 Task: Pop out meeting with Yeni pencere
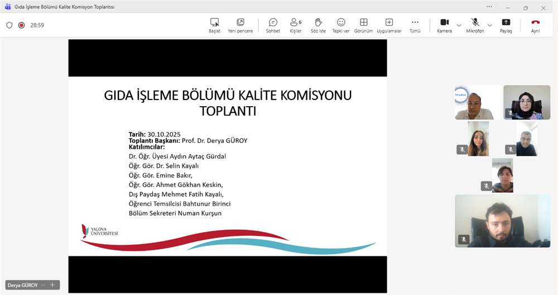[240, 25]
